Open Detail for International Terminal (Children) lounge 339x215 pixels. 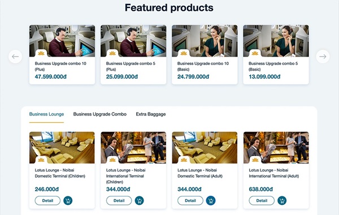119,200
